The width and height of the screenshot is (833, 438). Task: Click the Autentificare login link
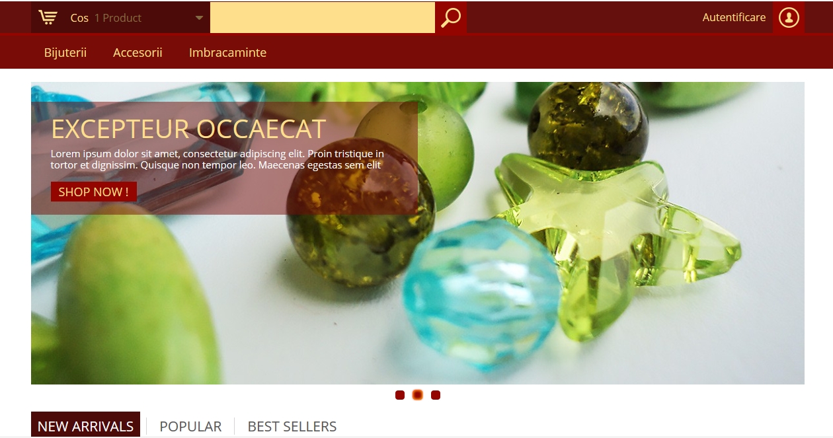click(734, 17)
